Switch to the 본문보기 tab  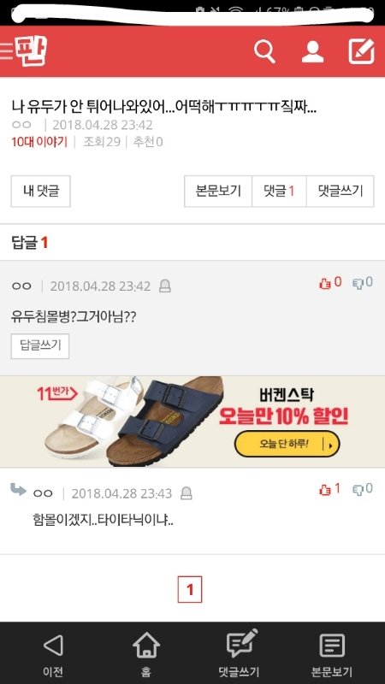[x=218, y=191]
